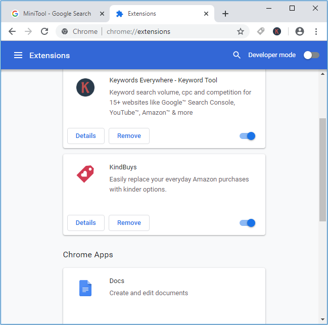Open the Extensions hamburger main menu
This screenshot has width=328, height=325.
click(x=18, y=55)
